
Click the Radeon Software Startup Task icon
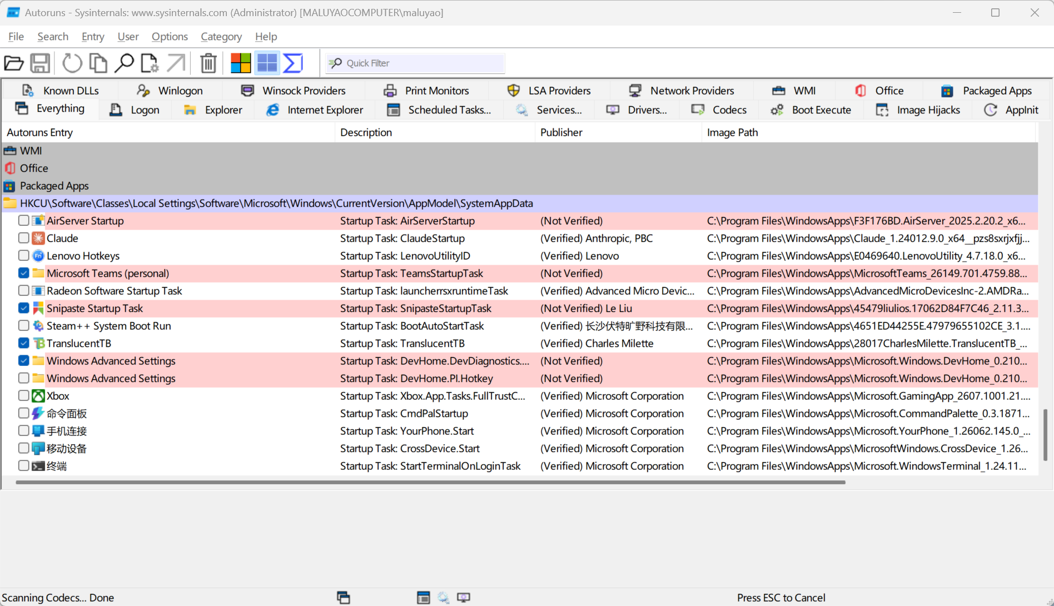click(x=38, y=291)
